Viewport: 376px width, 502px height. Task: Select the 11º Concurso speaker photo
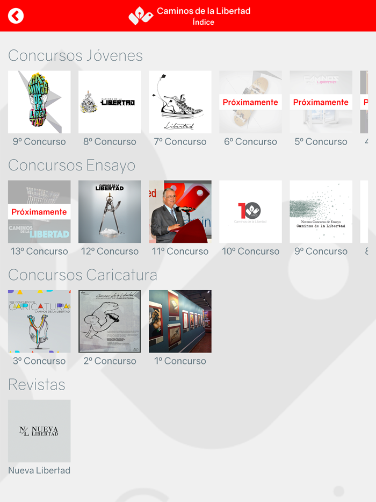click(180, 212)
